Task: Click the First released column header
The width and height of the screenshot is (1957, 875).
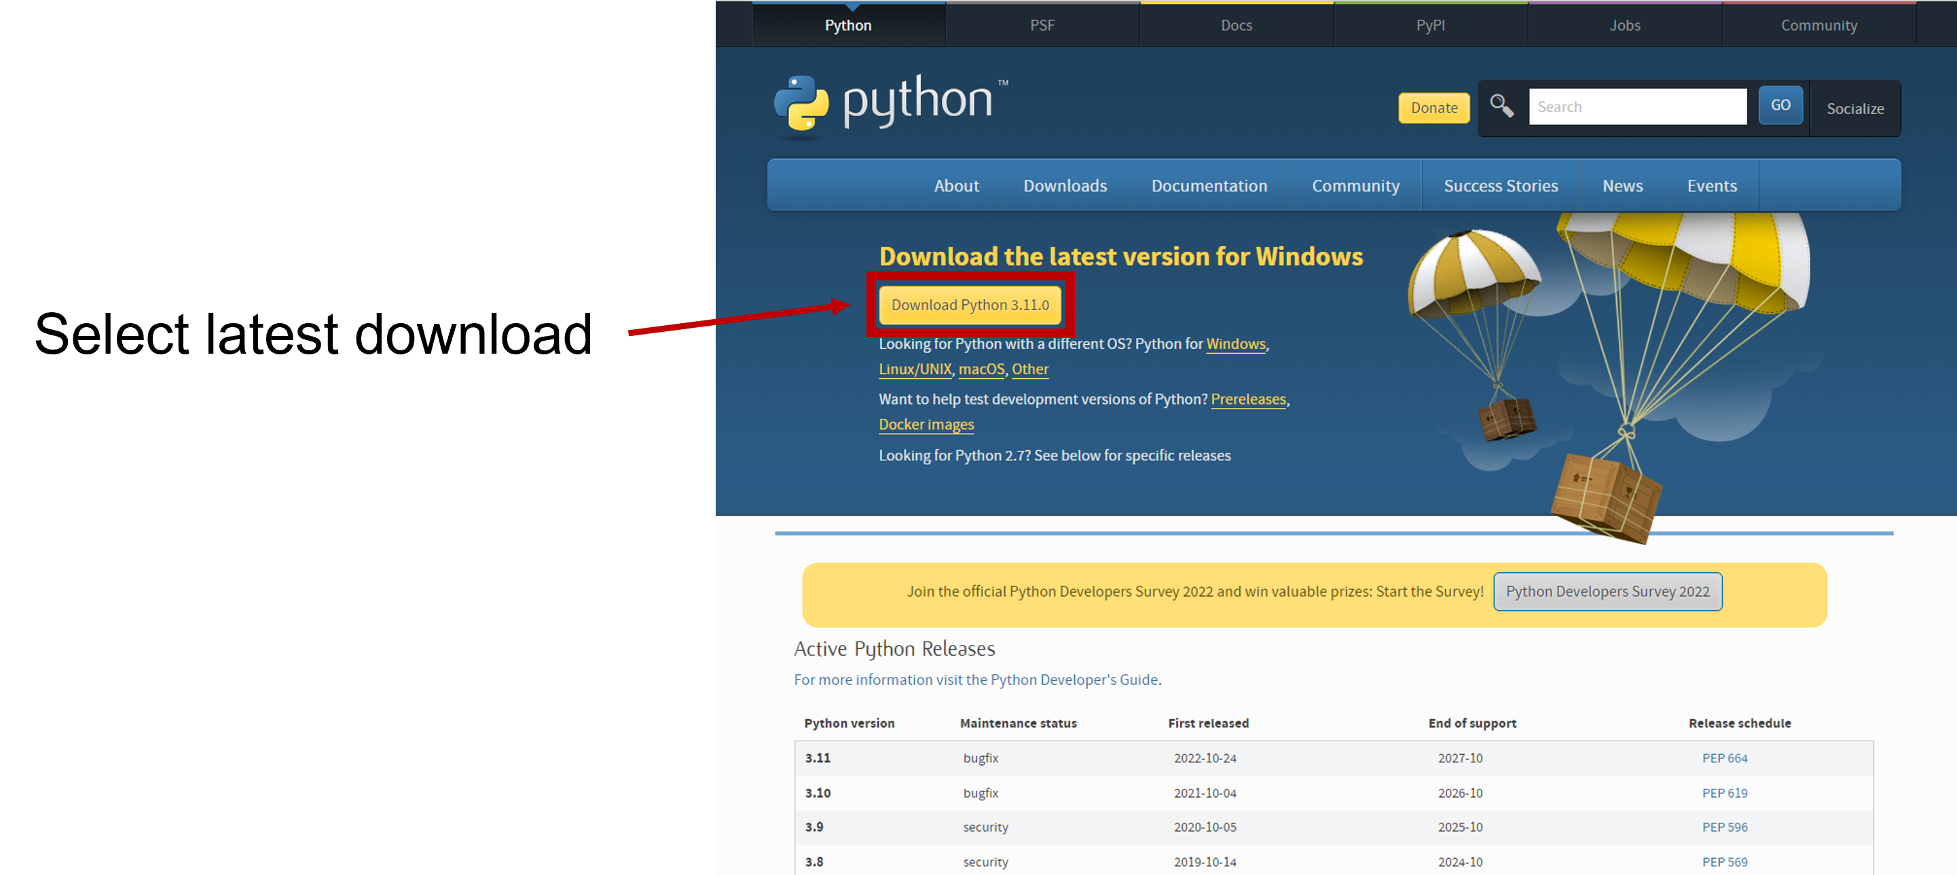Action: tap(1208, 723)
